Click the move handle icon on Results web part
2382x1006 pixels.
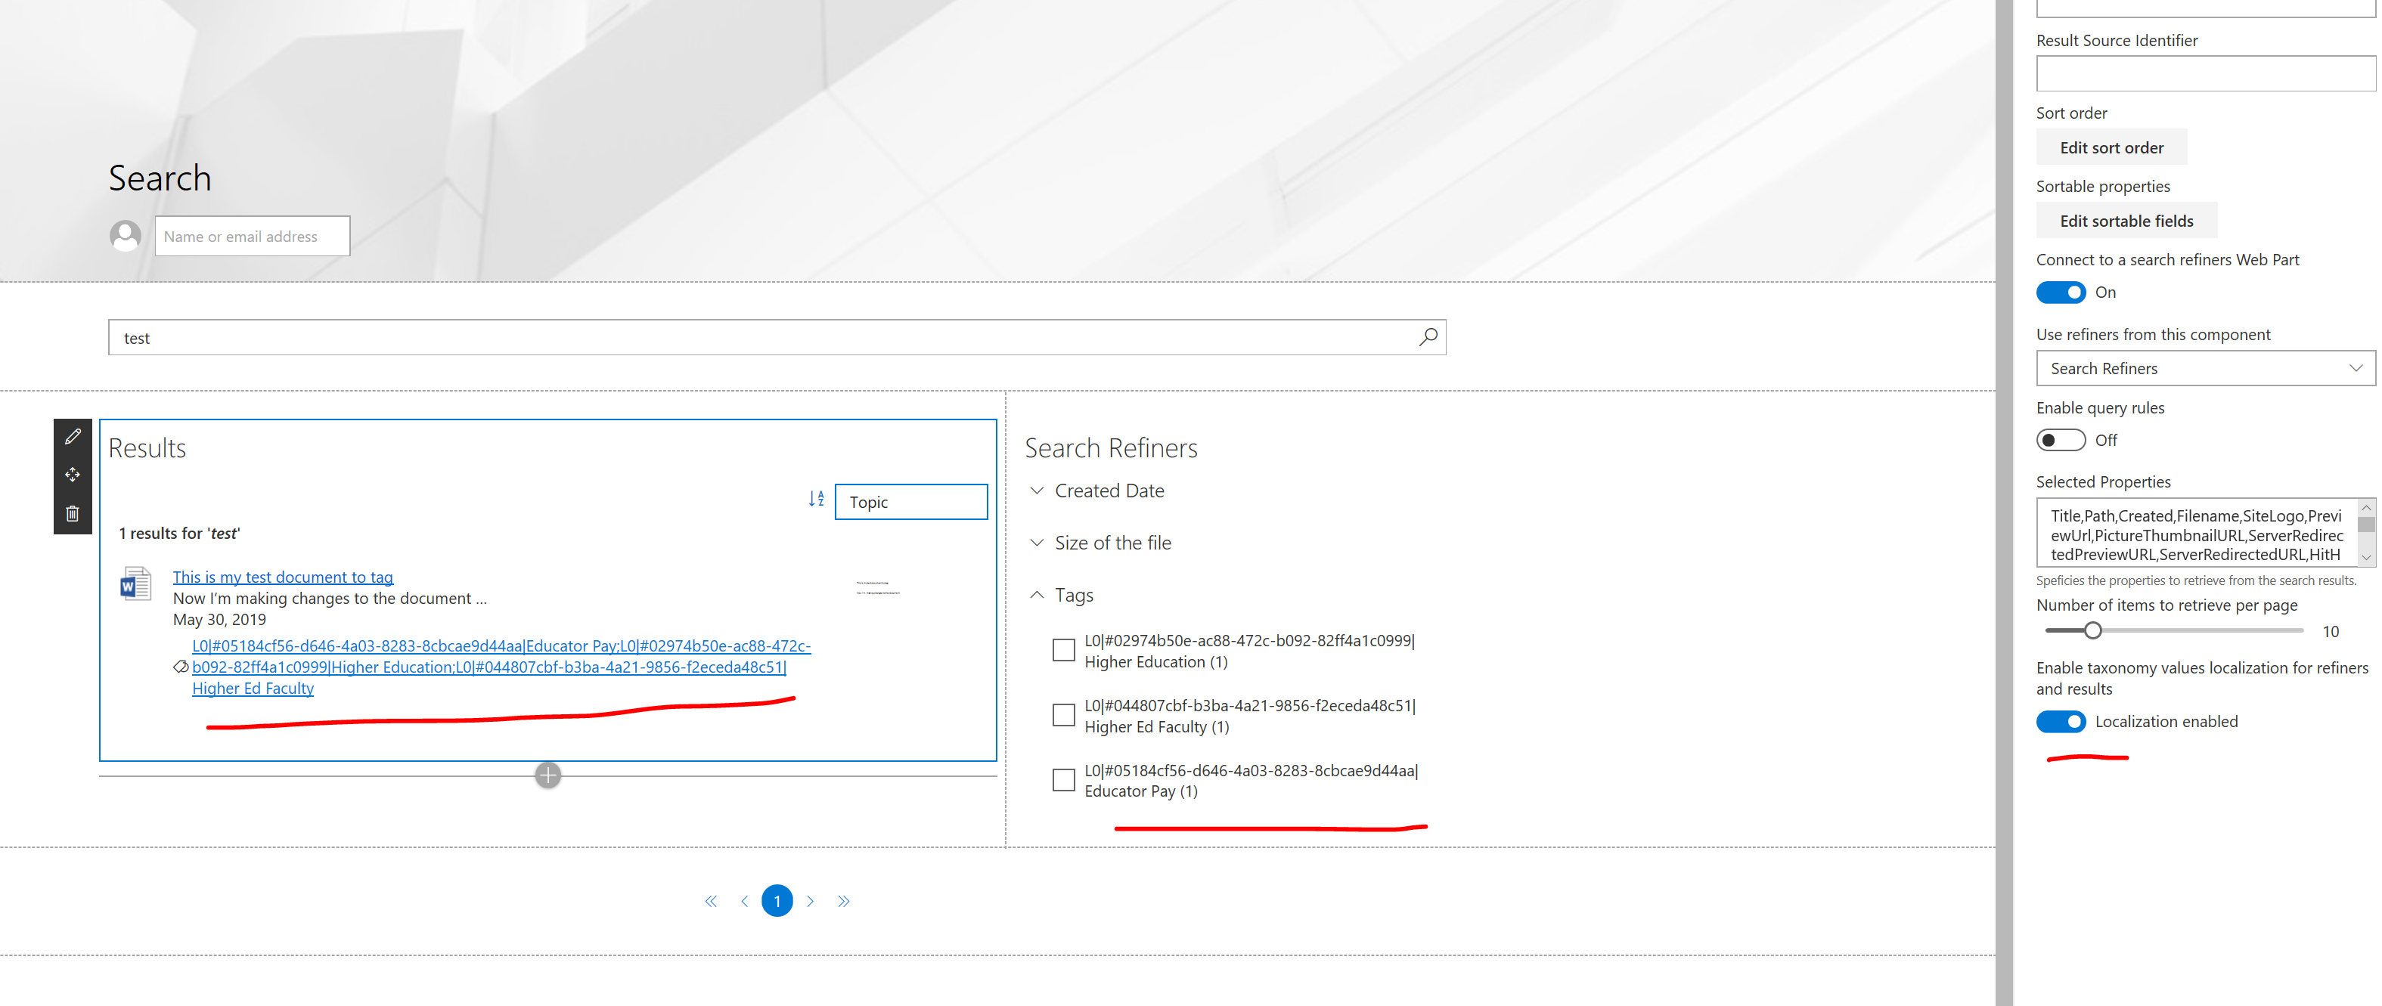tap(72, 475)
